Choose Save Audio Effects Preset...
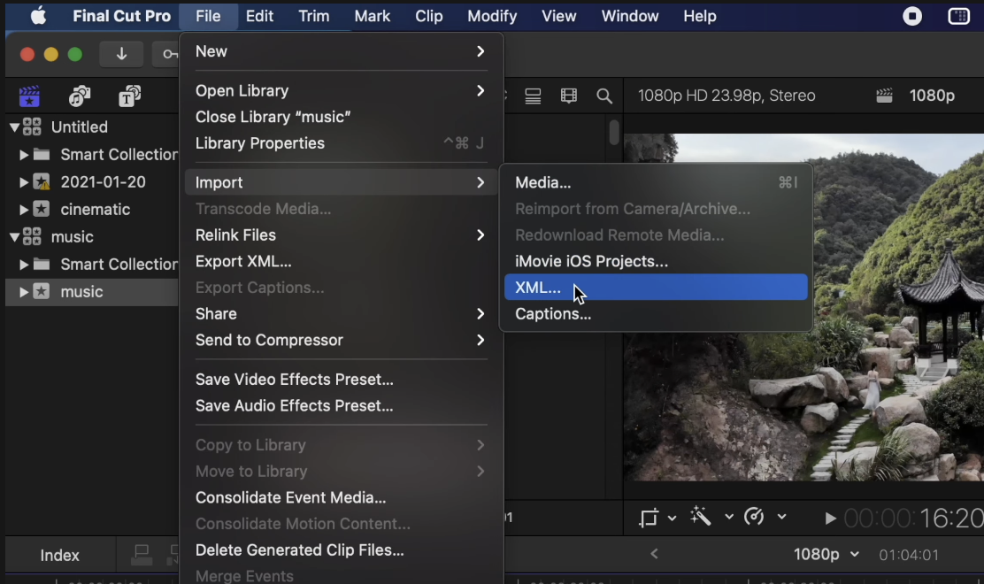This screenshot has height=584, width=984. point(341,406)
